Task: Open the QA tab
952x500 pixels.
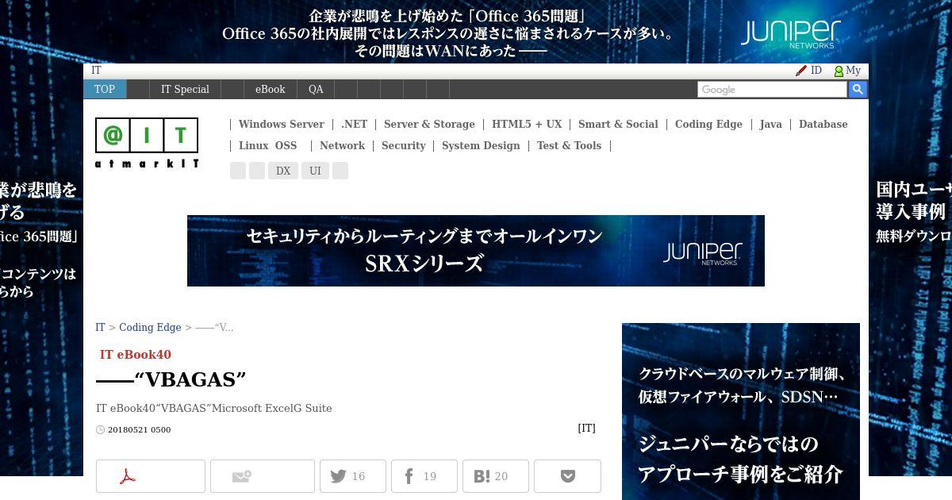Action: pos(316,89)
